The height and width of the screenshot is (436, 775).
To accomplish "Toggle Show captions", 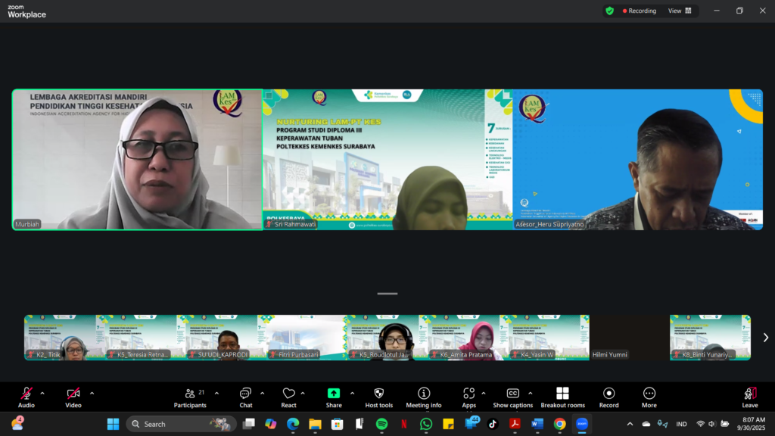I will 513,397.
